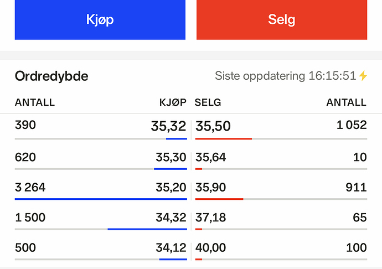Select the 35,30 bid price
The width and height of the screenshot is (382, 269).
pos(171,157)
